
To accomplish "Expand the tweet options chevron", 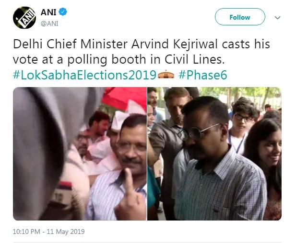I will pos(277,17).
